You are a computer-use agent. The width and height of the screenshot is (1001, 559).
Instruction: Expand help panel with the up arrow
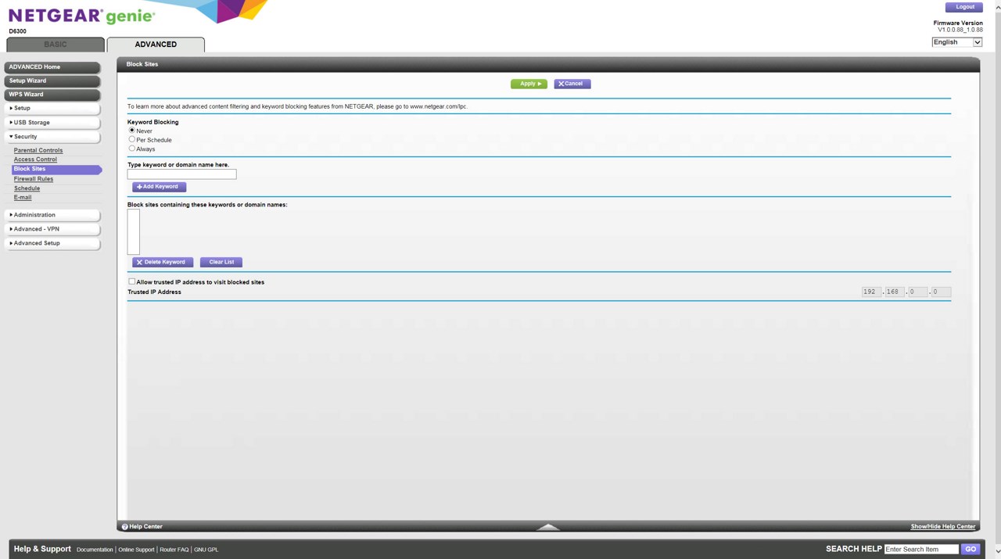point(548,527)
